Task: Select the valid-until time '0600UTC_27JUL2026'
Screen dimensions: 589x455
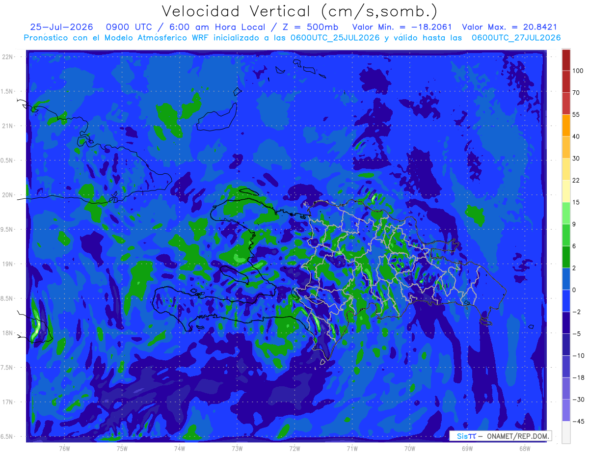Action: [x=516, y=37]
